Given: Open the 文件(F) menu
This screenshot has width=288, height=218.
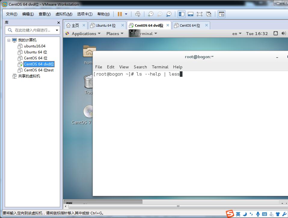Looking at the screenshot, I should 11,14.
